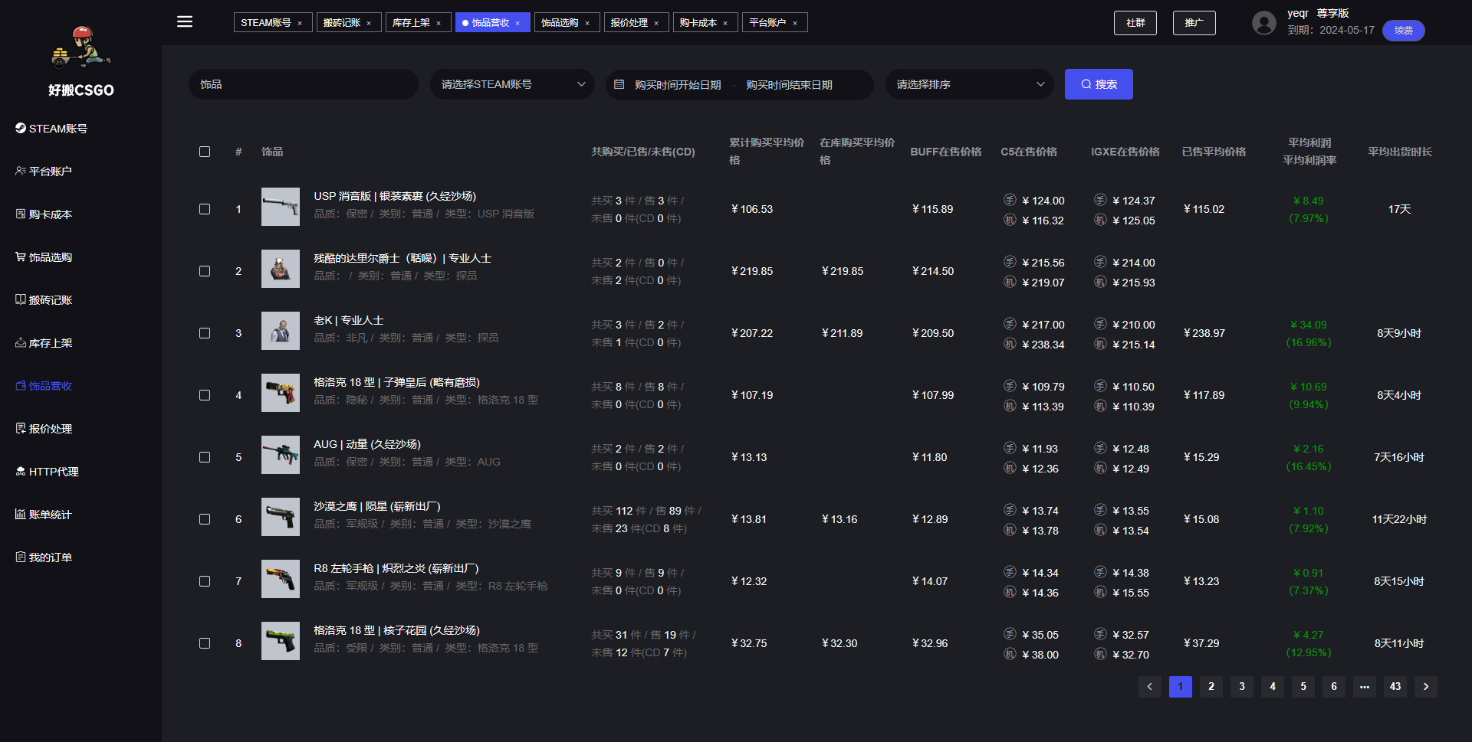
Task: Open the R8 左轮手枪 item thumbnail
Action: [281, 579]
